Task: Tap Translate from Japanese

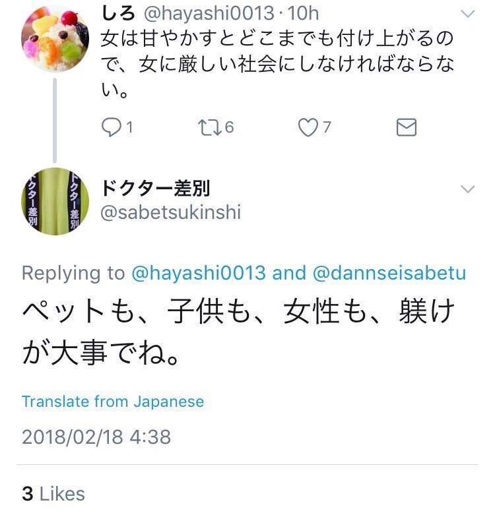Action: 113,402
